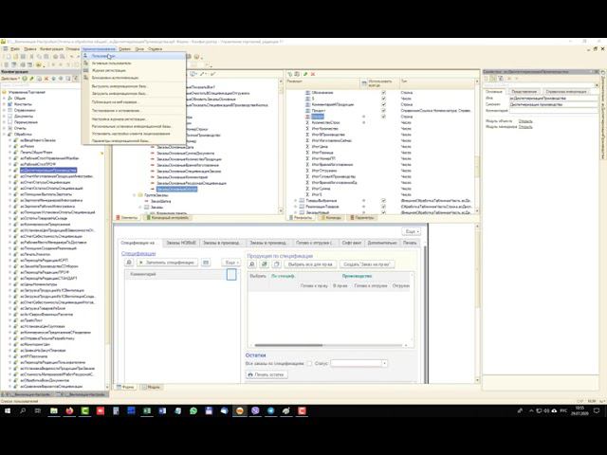Toggle Использовать всегда checkbox for КомментарийКПродукции
The image size is (607, 455).
[383, 104]
